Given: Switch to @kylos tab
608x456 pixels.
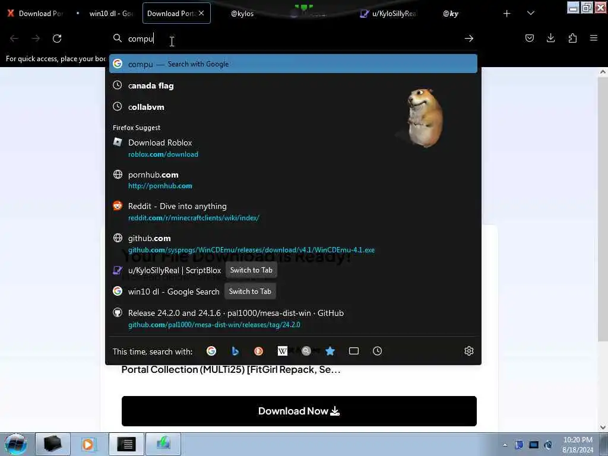Looking at the screenshot, I should tap(242, 14).
